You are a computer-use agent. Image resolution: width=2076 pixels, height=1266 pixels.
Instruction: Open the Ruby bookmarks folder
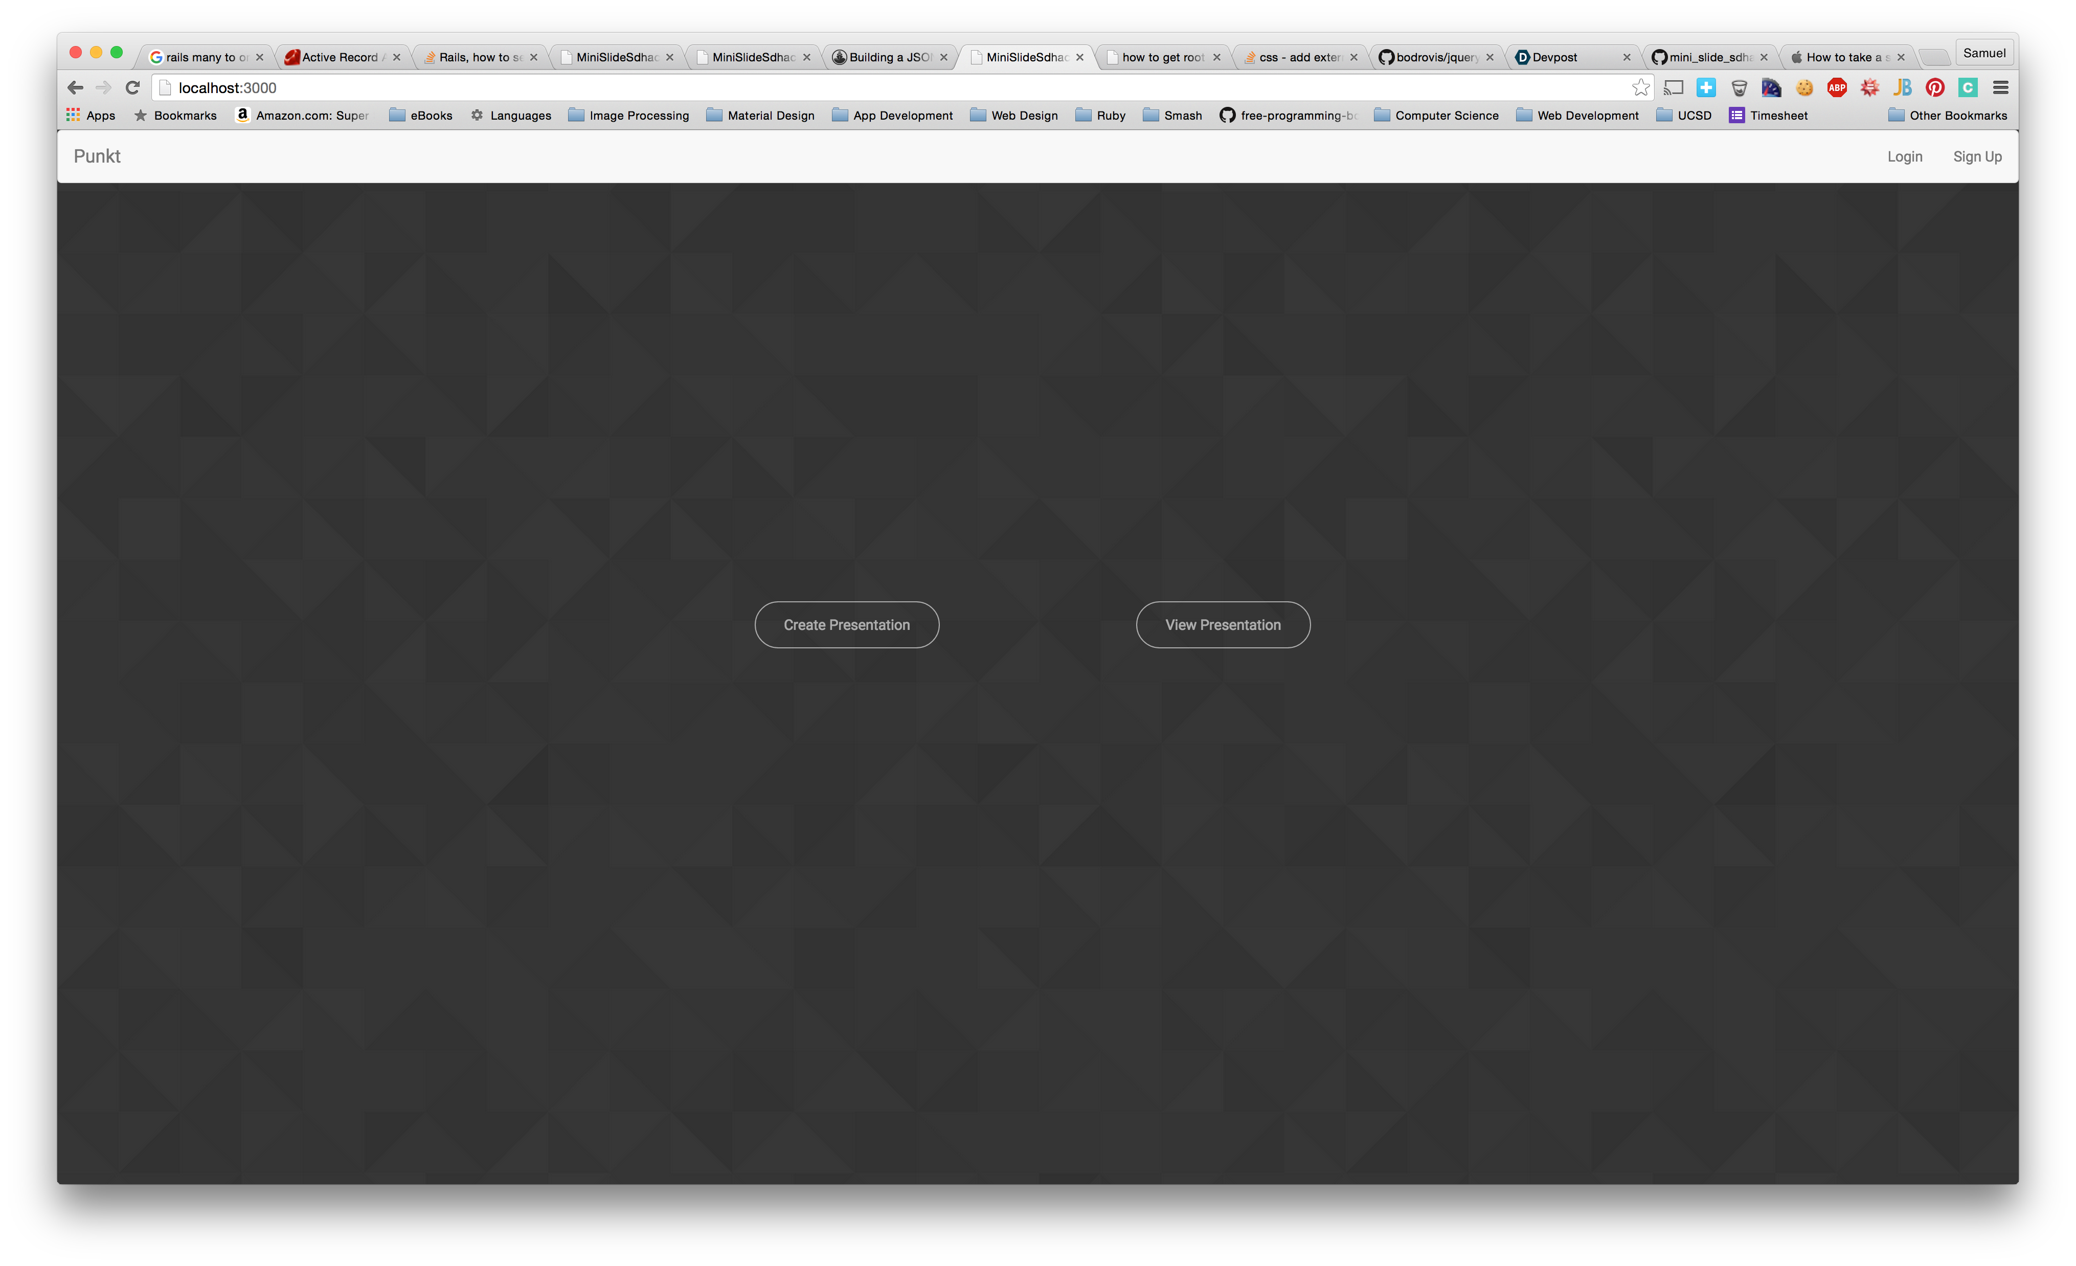(x=1100, y=116)
